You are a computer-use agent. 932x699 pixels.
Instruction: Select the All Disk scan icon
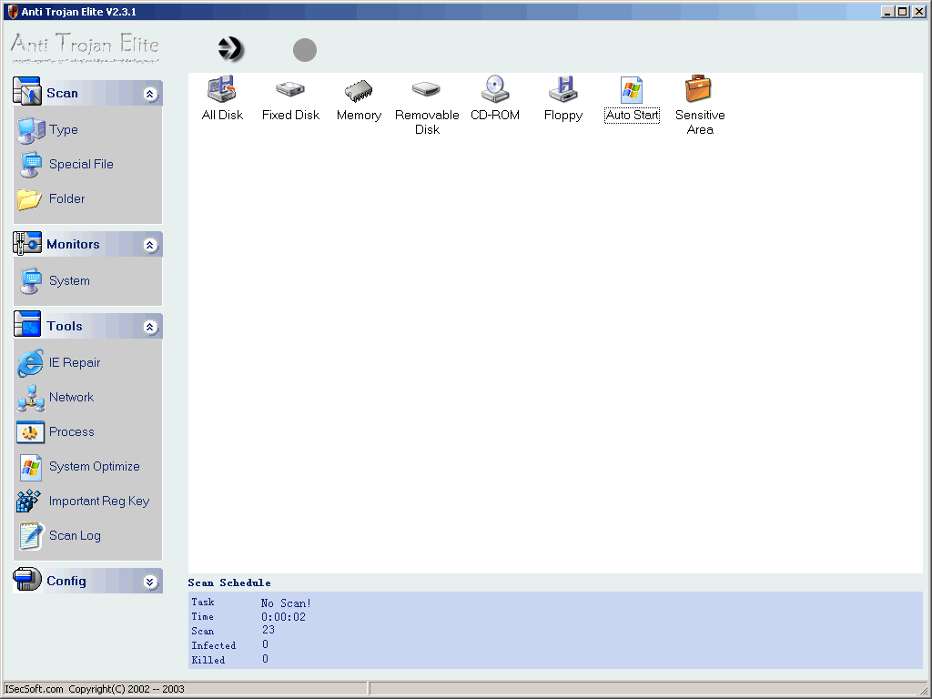pyautogui.click(x=222, y=90)
